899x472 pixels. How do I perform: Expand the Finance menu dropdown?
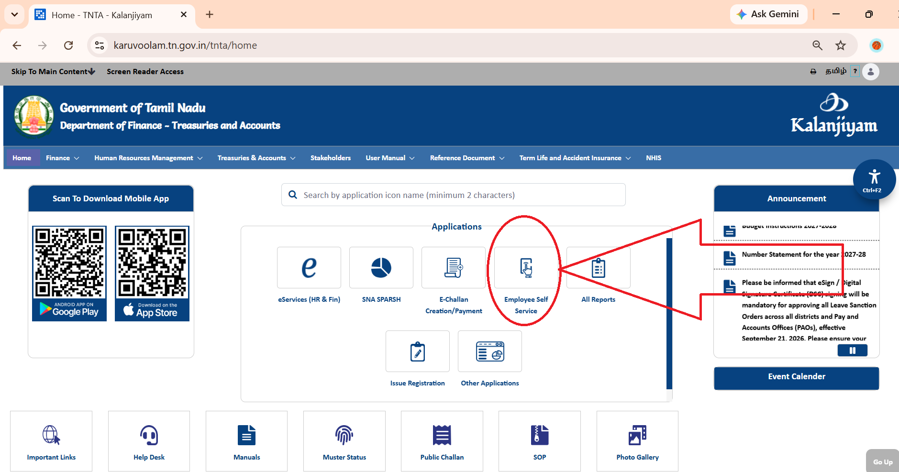click(62, 158)
